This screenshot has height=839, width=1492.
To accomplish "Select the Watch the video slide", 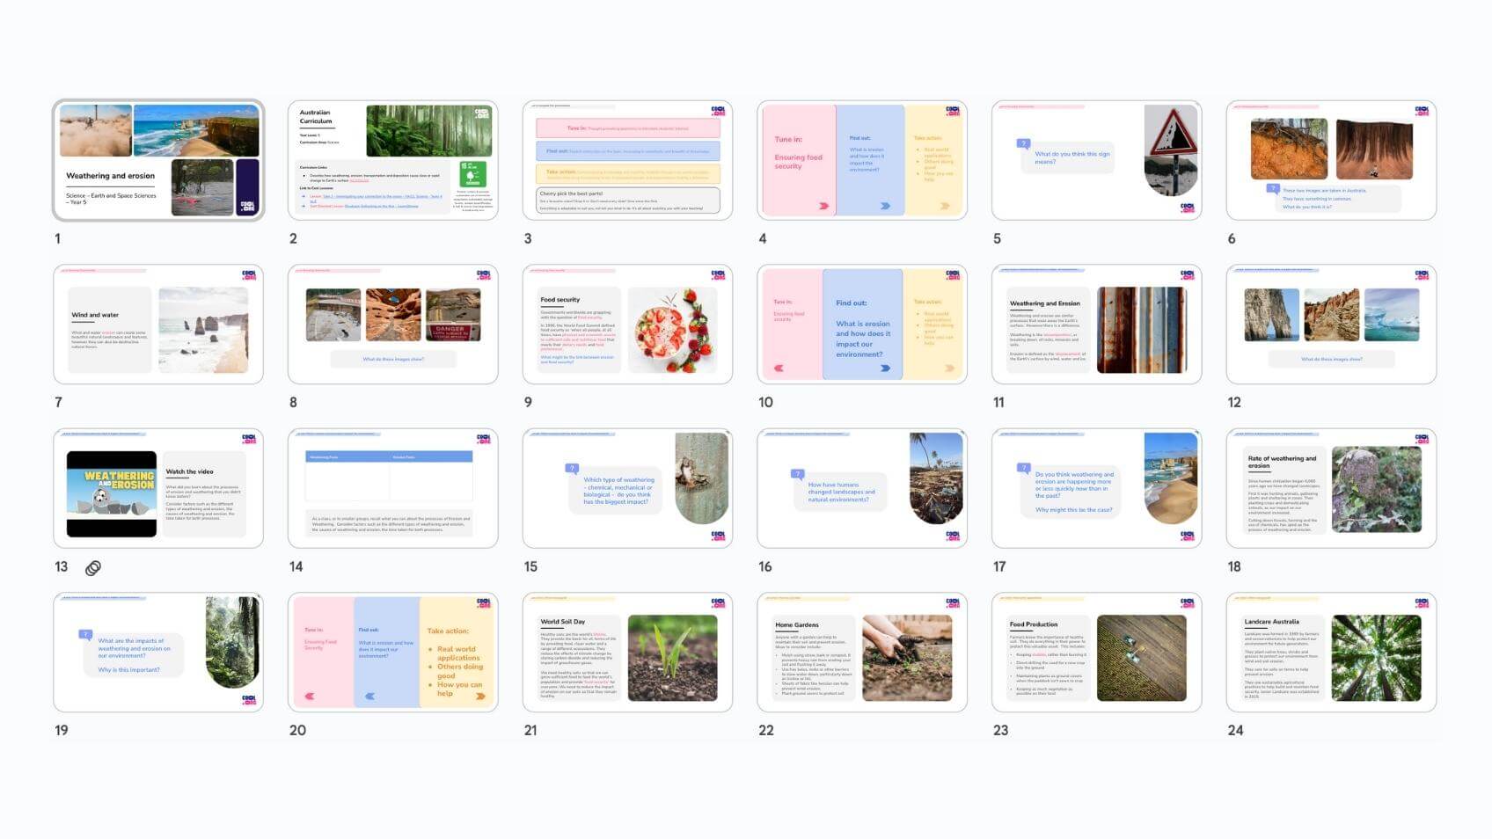I will pos(158,488).
